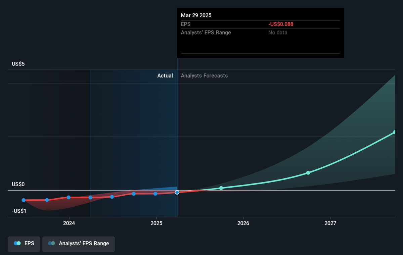This screenshot has height=255, width=403.
Task: Select the EPS data point at start of 2025
Action: pos(155,194)
